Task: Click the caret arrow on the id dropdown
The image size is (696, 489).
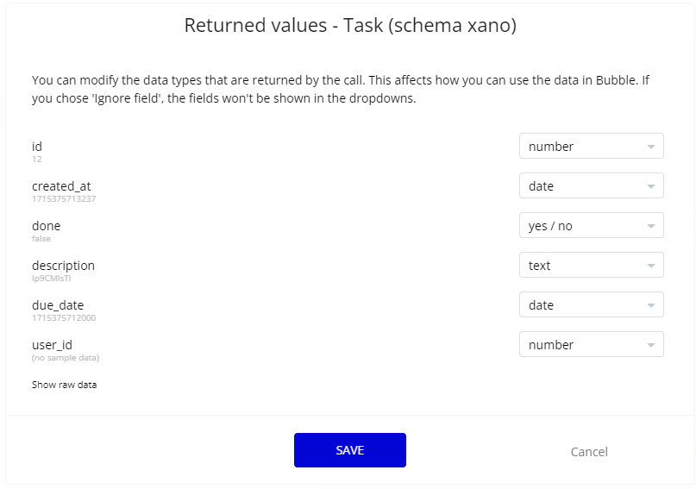Action: point(651,147)
